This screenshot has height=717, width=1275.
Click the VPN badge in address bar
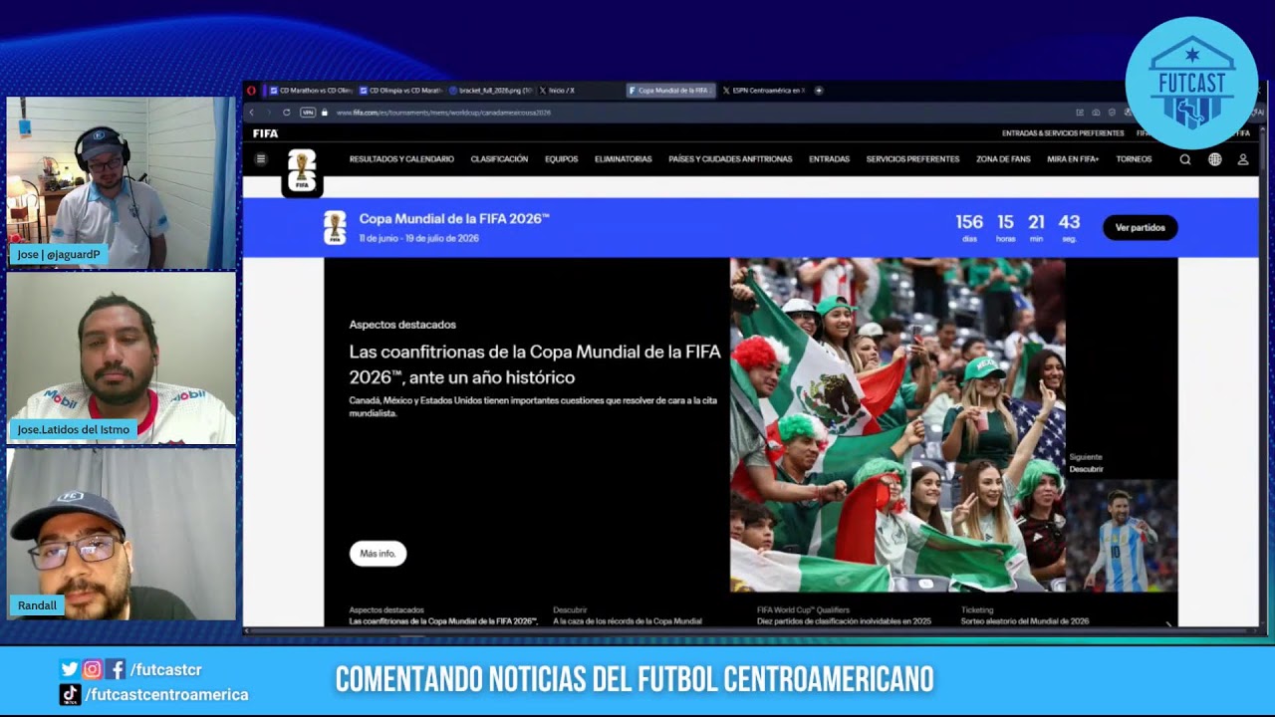click(x=308, y=113)
